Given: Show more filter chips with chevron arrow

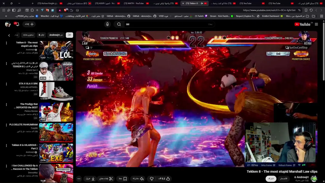Looking at the screenshot, I should tap(9, 35).
